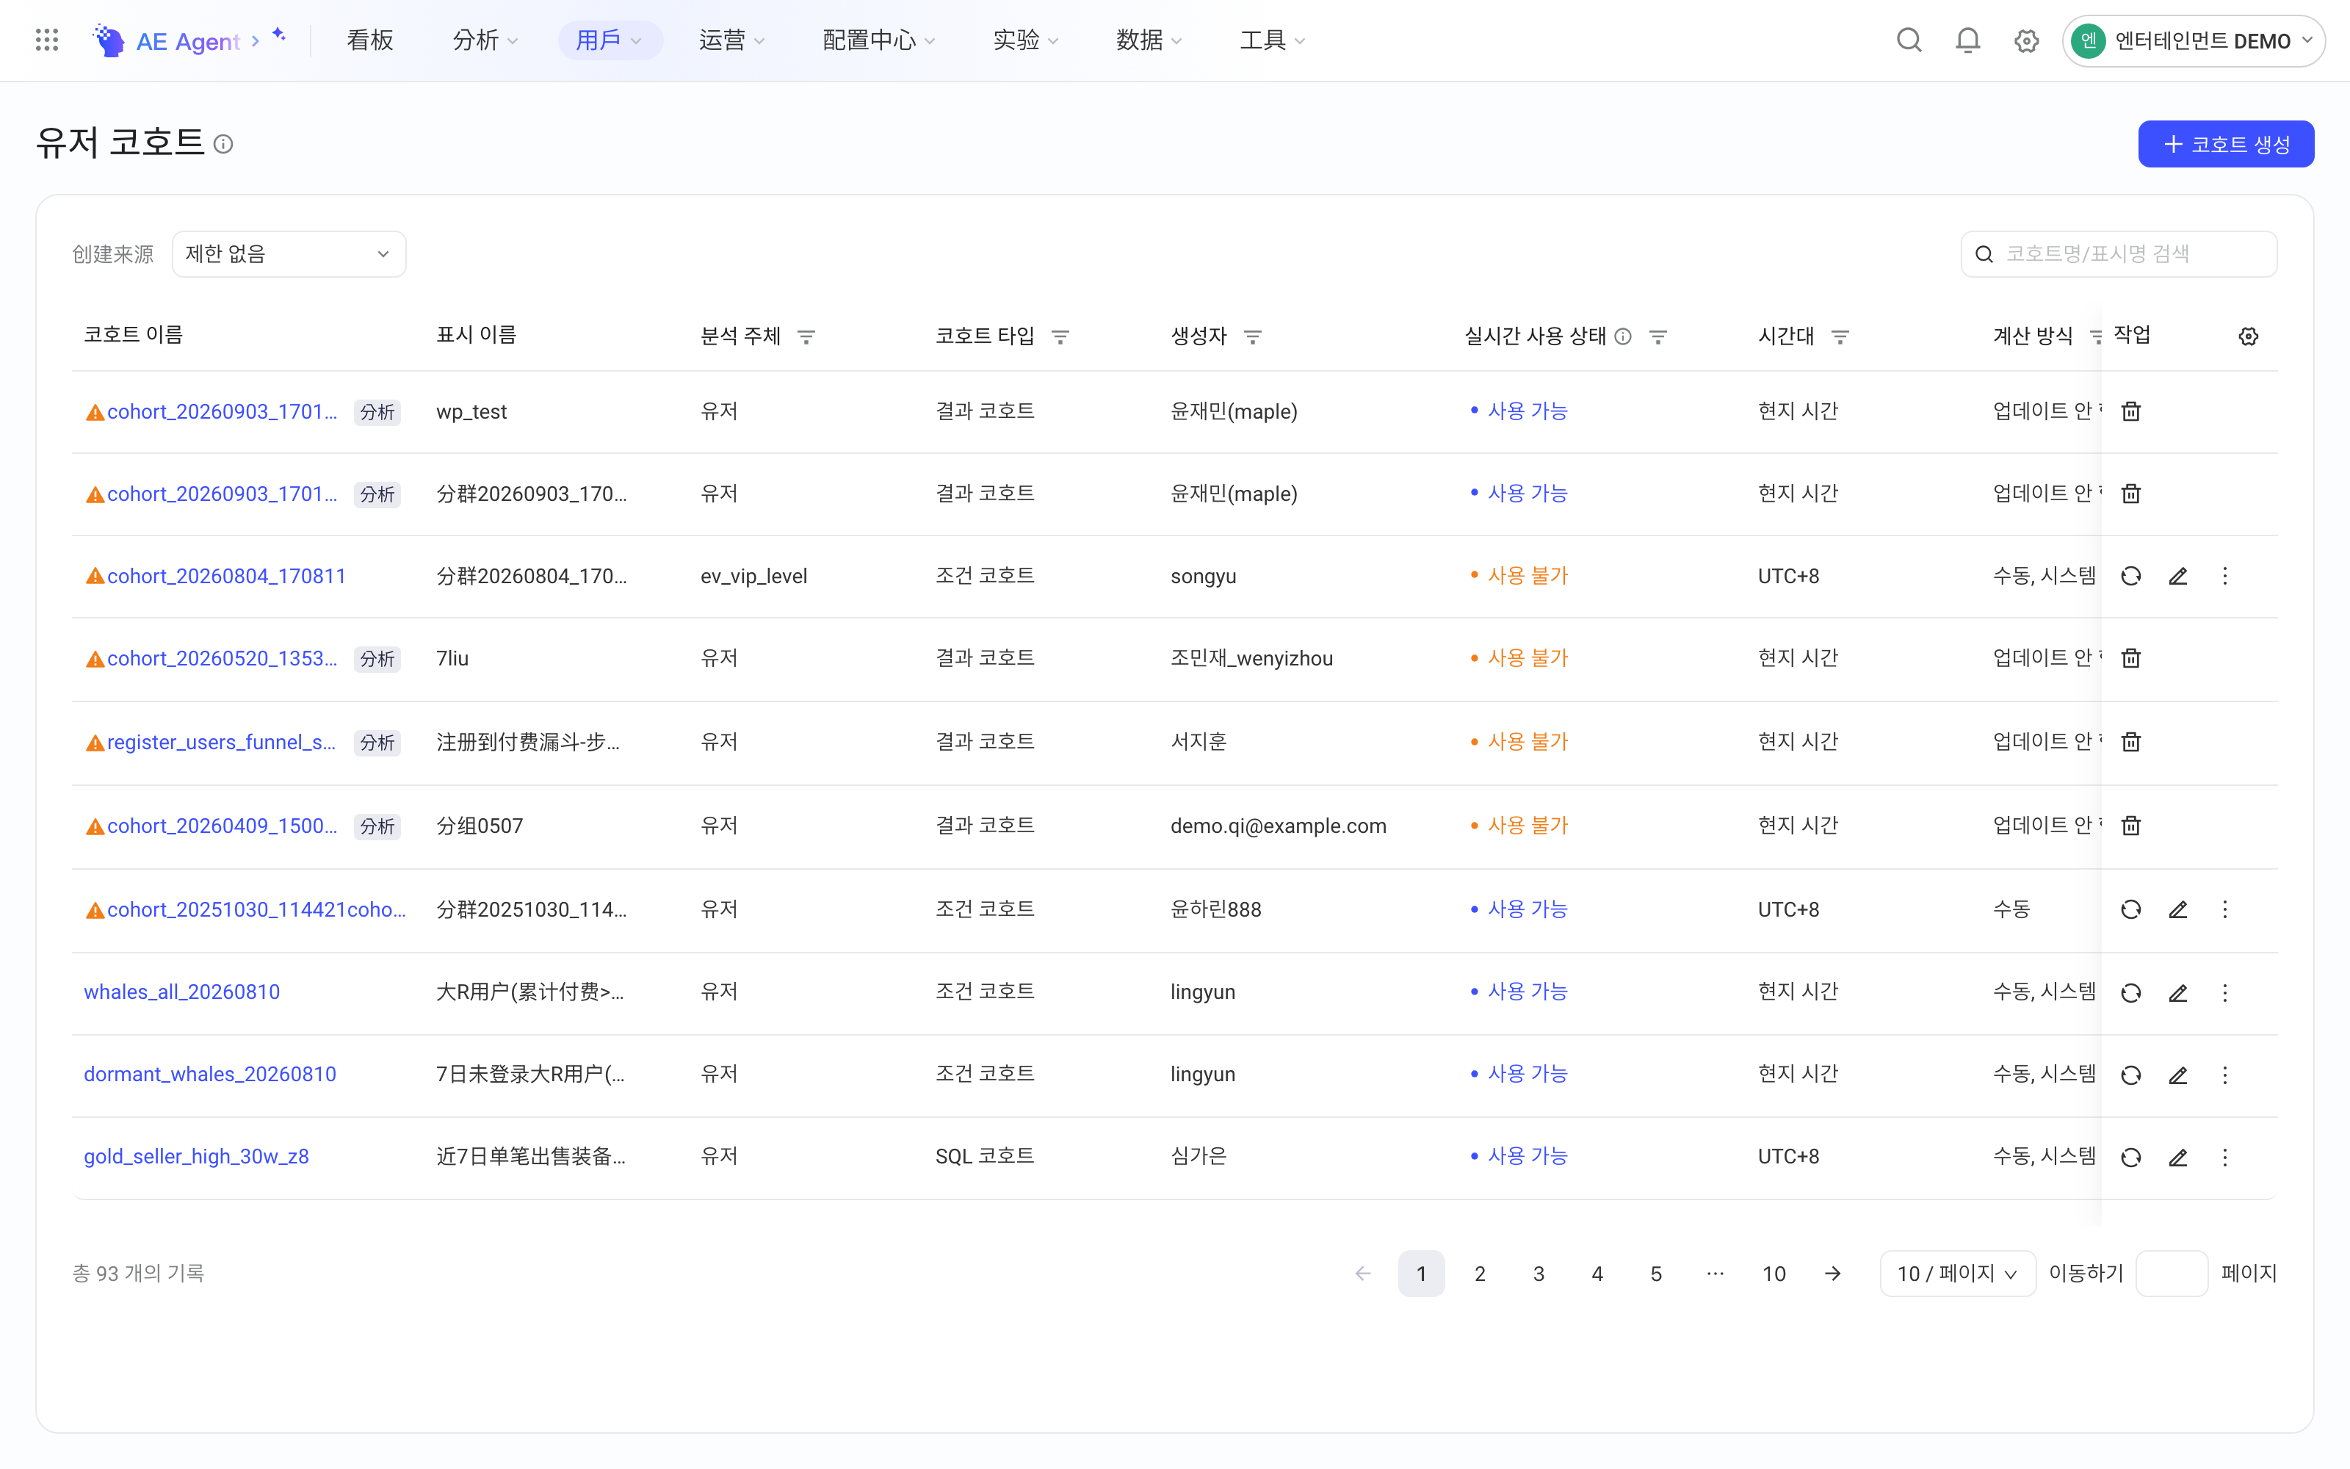Edit the whales_all_20260810 cohort
The height and width of the screenshot is (1469, 2350).
pyautogui.click(x=2178, y=992)
